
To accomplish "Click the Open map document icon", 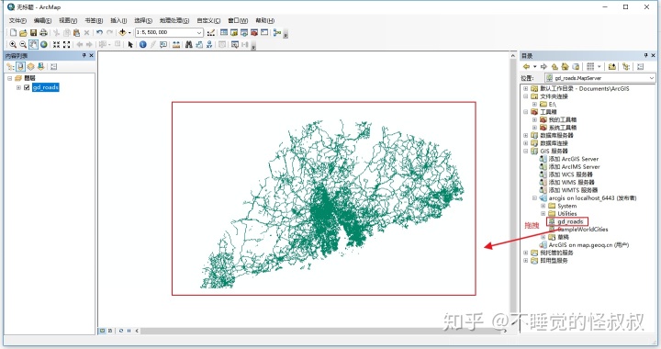I will [x=23, y=32].
